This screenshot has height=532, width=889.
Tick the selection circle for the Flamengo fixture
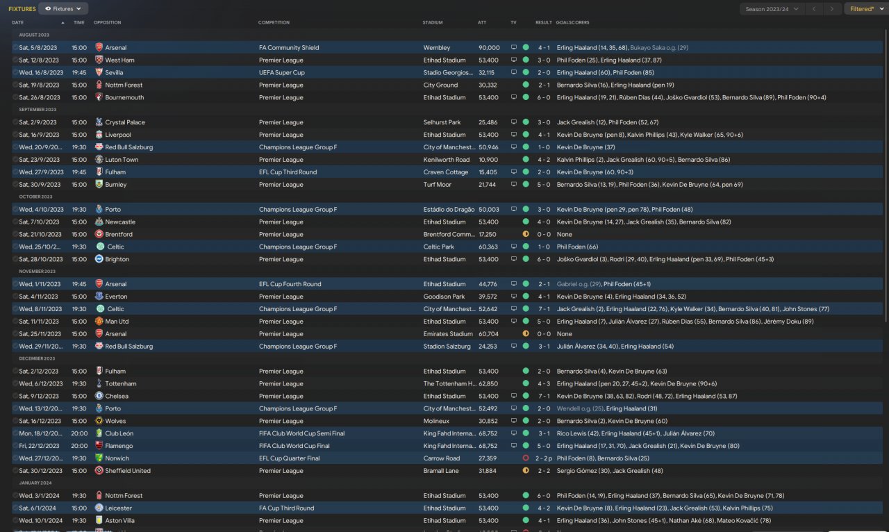pyautogui.click(x=15, y=446)
